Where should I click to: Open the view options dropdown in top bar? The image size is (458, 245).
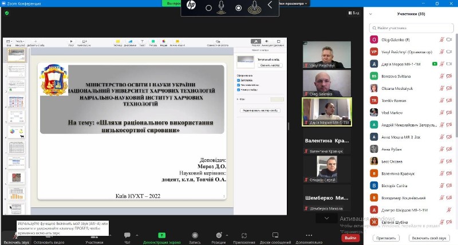click(292, 3)
